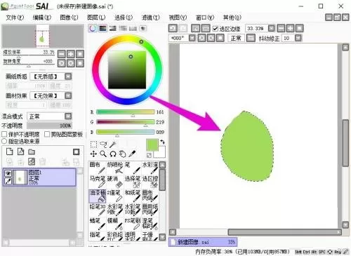Click 正常 normal mode button in toolbar

(236, 38)
